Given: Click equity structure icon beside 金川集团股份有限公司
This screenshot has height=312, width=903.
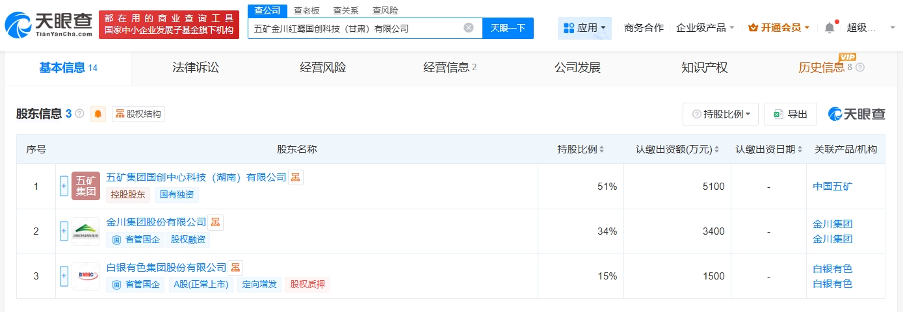Looking at the screenshot, I should pos(215,222).
